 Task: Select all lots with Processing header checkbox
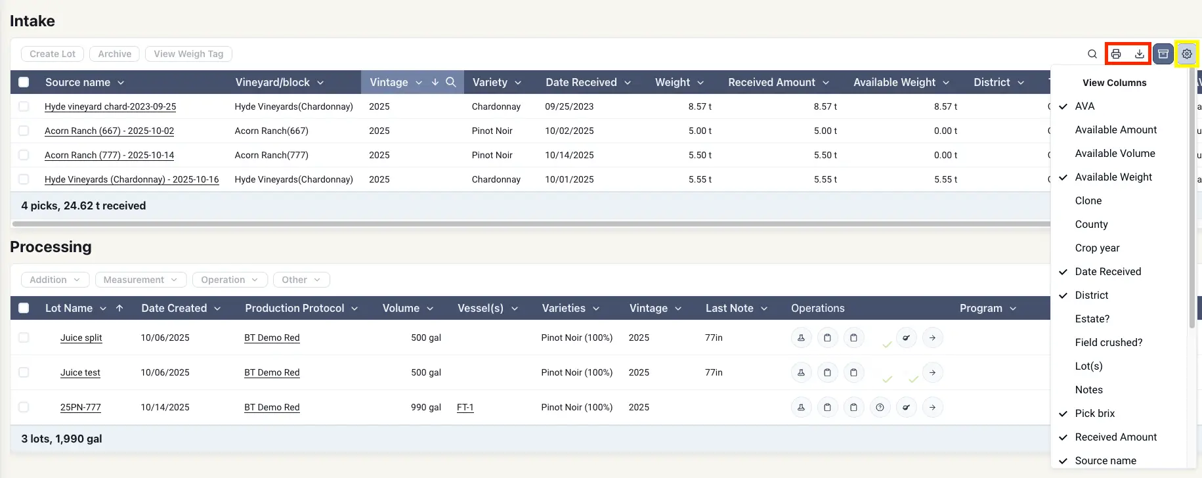coord(24,308)
